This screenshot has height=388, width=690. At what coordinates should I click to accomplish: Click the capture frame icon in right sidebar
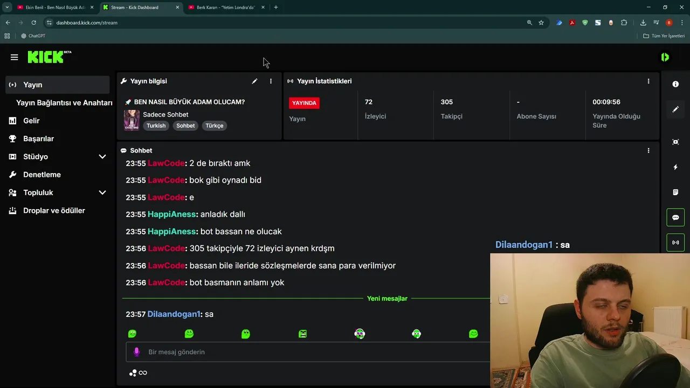click(x=675, y=142)
